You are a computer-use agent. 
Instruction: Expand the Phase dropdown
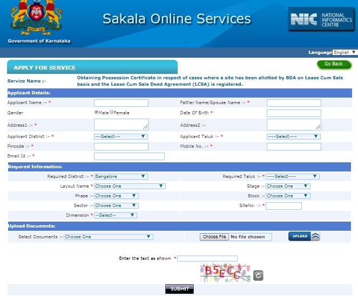tap(116, 196)
